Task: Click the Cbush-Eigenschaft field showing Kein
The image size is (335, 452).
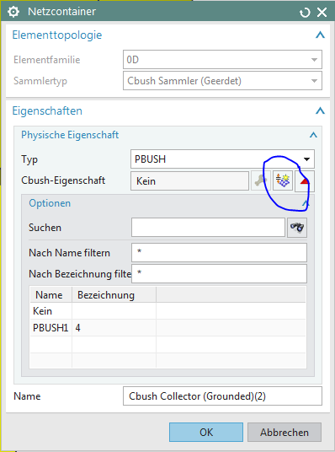Action: pyautogui.click(x=189, y=181)
